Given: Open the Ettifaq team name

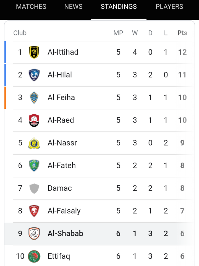Looking at the screenshot, I should point(59,256).
